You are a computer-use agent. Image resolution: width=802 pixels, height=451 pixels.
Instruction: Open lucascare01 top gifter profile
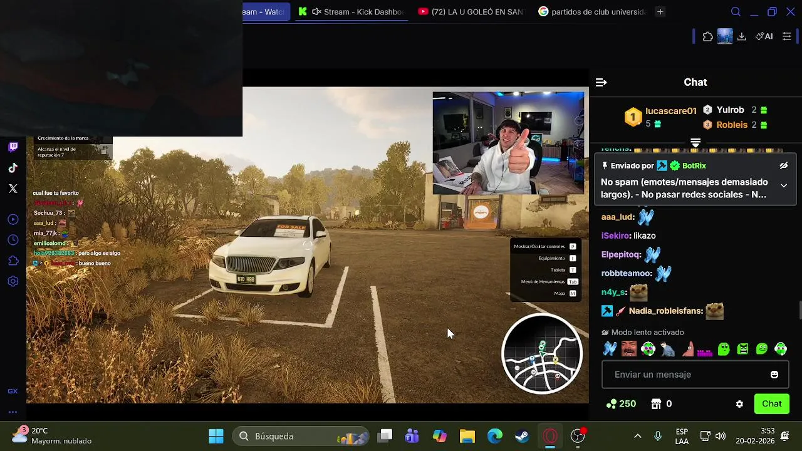tap(670, 111)
